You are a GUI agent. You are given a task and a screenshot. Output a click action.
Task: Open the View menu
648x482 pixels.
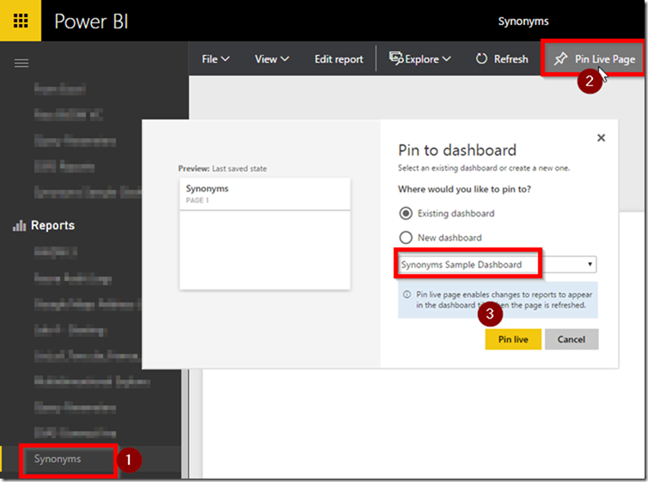(272, 59)
